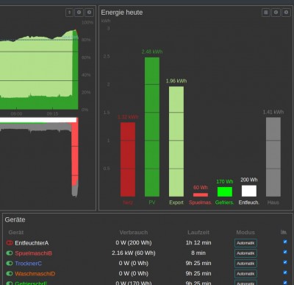Click the chart icon in the Geräte table header
The image size is (294, 285).
[x=284, y=232]
